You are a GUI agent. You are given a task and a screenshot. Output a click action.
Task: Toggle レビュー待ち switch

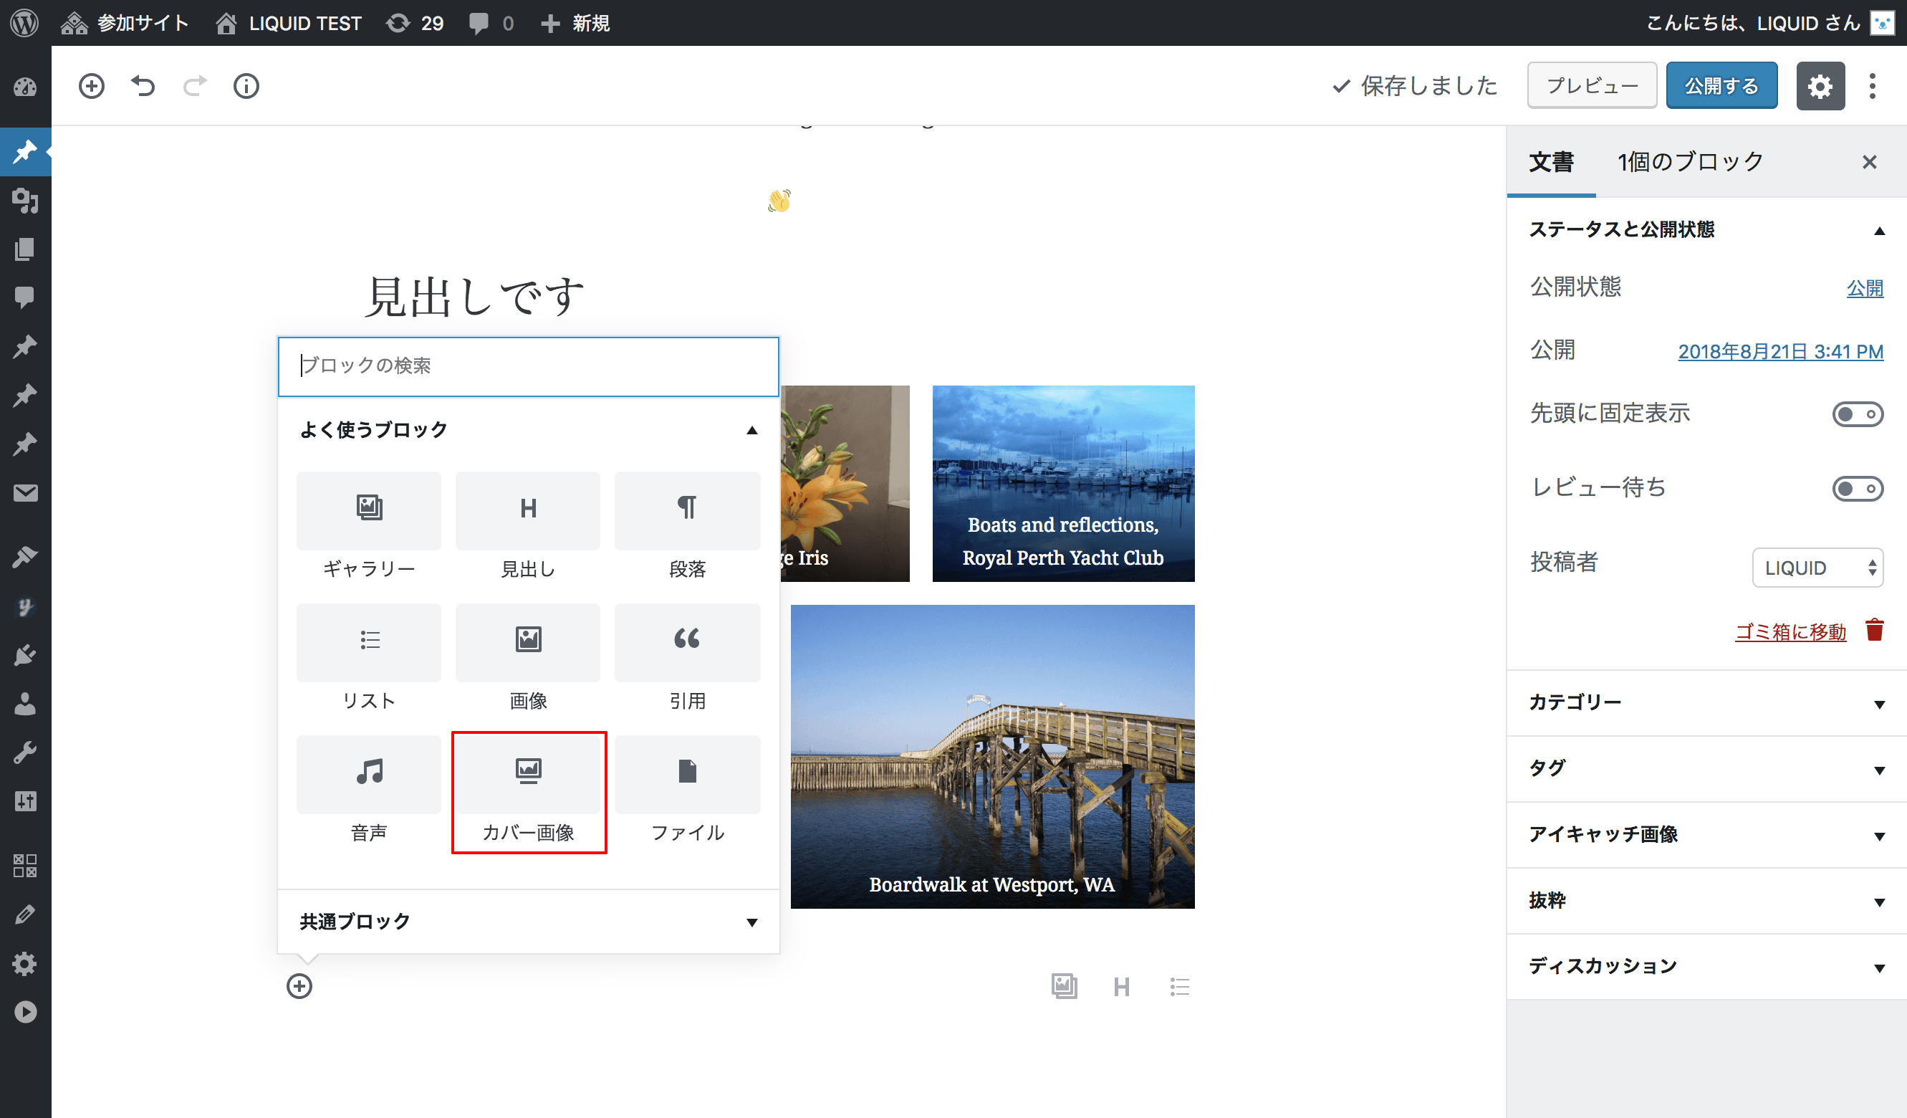(1858, 488)
